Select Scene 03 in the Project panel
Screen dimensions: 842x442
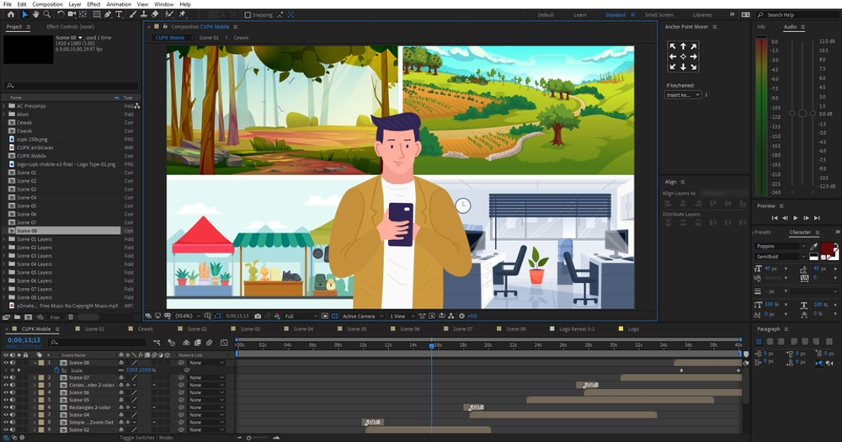click(27, 189)
